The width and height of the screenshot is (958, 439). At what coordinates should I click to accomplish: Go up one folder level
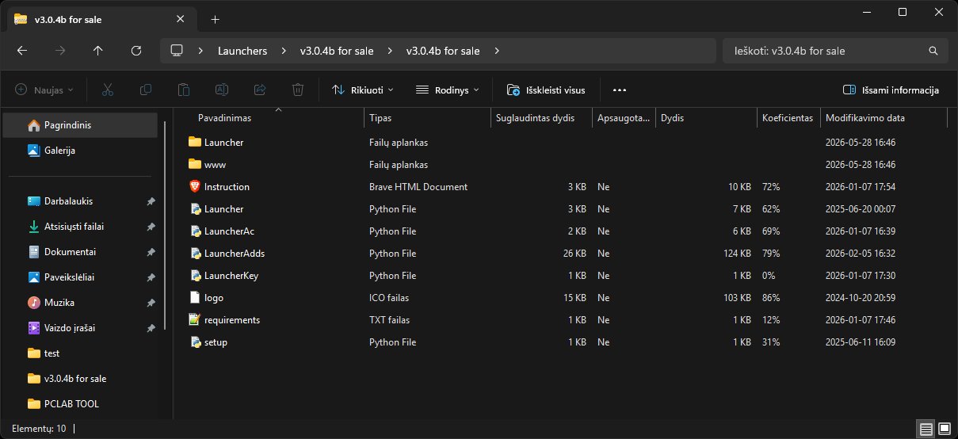[98, 51]
